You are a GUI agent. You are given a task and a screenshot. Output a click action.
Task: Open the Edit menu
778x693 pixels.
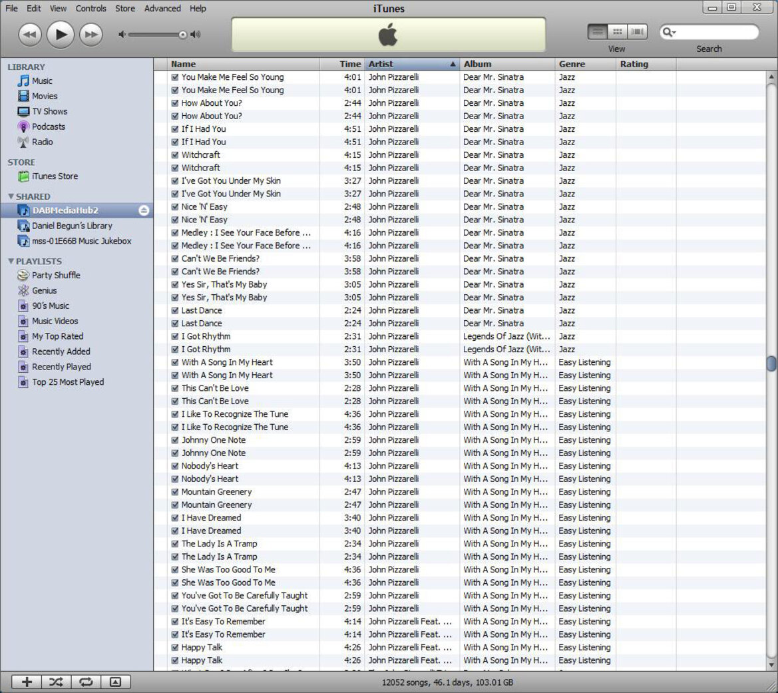pos(34,9)
